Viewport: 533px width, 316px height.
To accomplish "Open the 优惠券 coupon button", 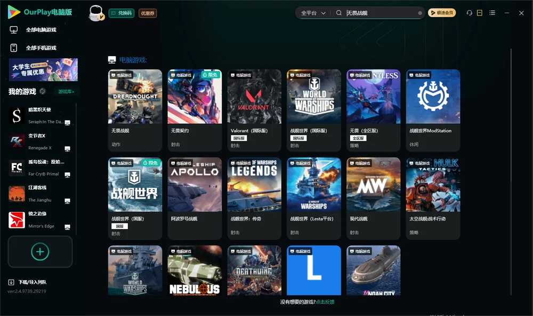I will tap(148, 13).
